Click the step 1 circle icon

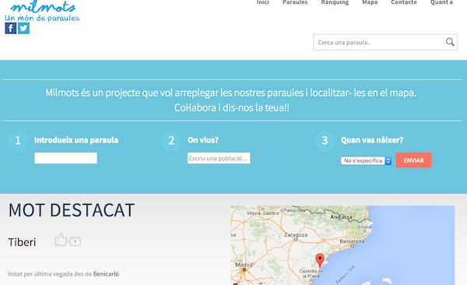[x=18, y=141]
